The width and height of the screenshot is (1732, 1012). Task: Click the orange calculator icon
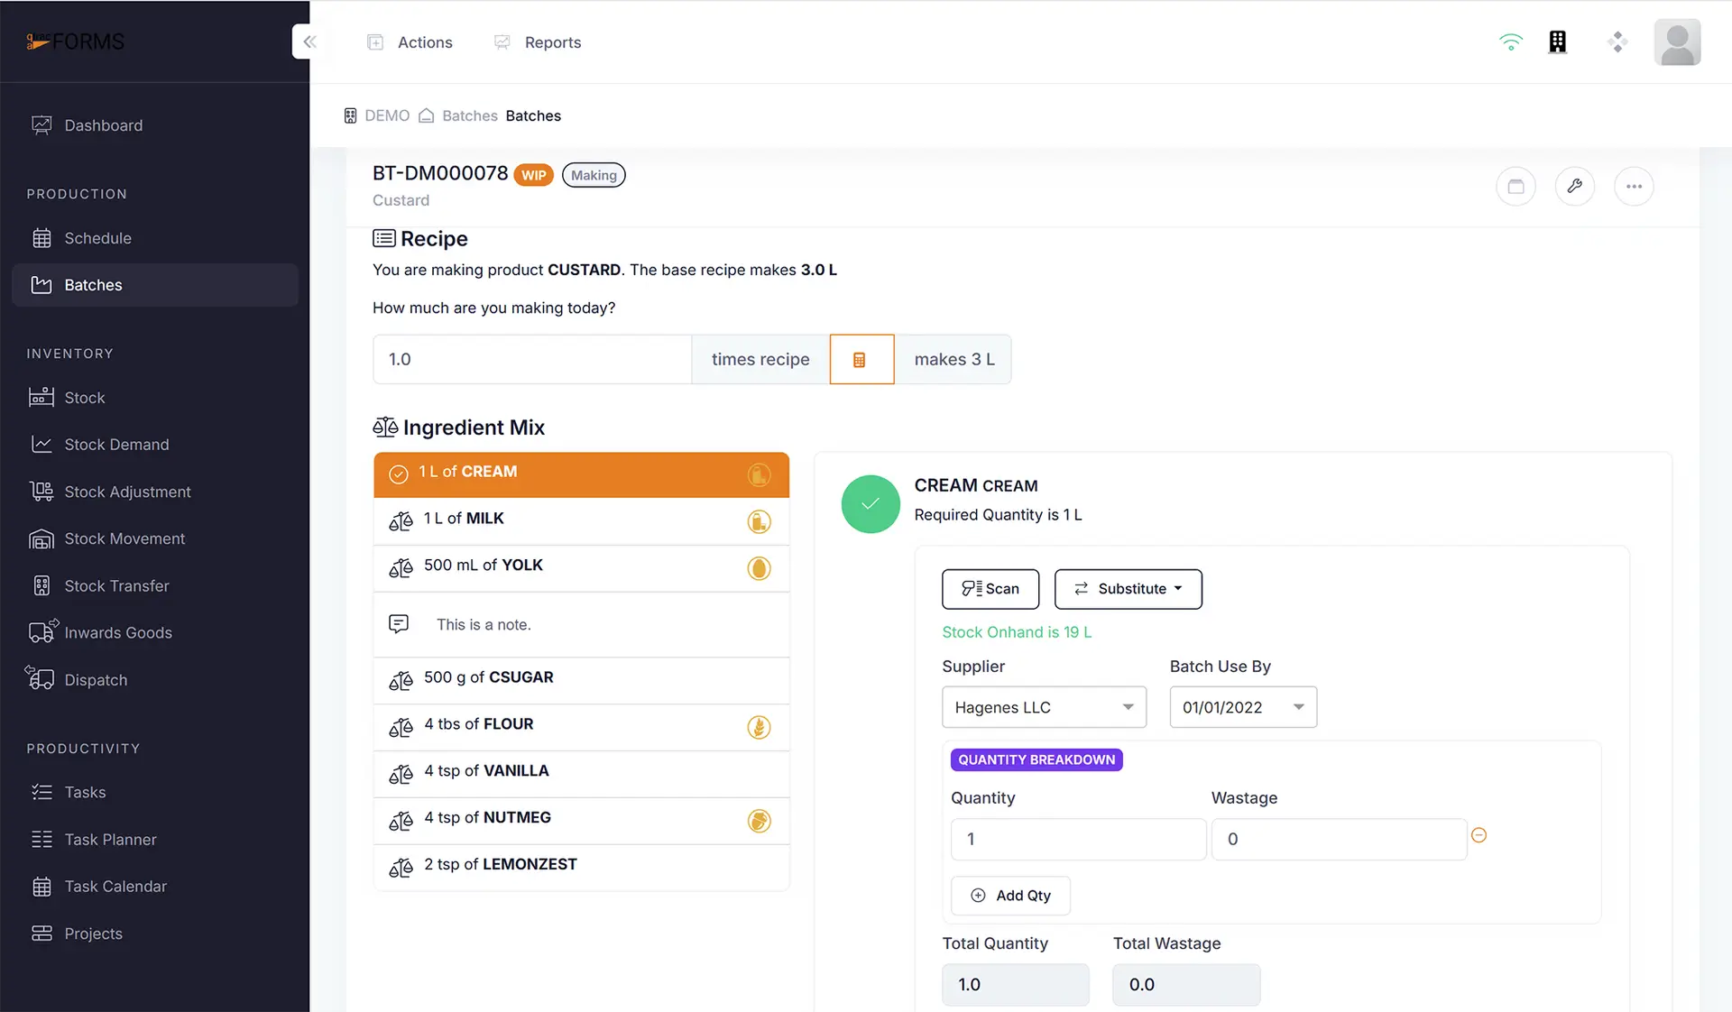(x=861, y=359)
